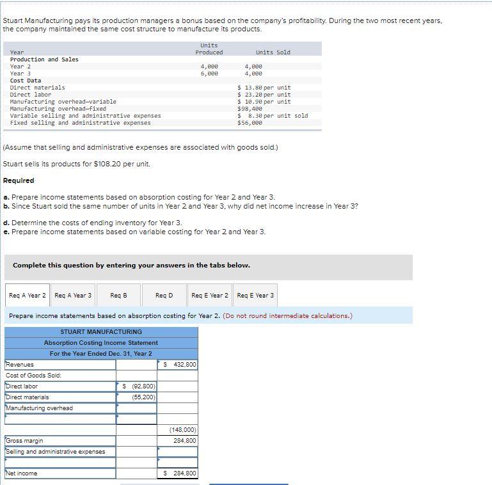Viewport: 492px width, 485px height.
Task: Click the 'Production and Sales' heading
Action: pyautogui.click(x=44, y=60)
